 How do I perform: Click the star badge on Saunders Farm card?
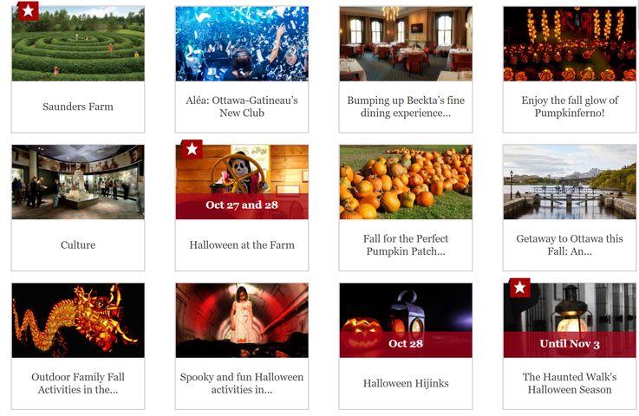28,10
